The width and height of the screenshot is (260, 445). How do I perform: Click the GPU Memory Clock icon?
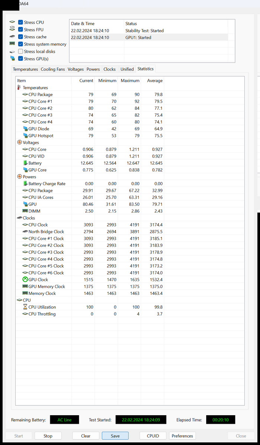pyautogui.click(x=25, y=286)
